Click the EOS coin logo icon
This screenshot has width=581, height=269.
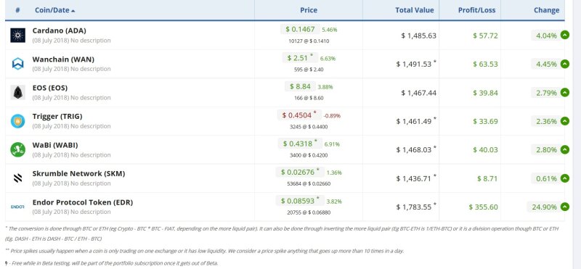[17, 92]
